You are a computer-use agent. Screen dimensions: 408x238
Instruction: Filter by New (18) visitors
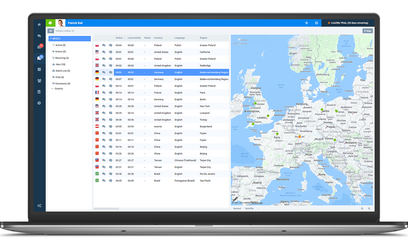click(59, 64)
